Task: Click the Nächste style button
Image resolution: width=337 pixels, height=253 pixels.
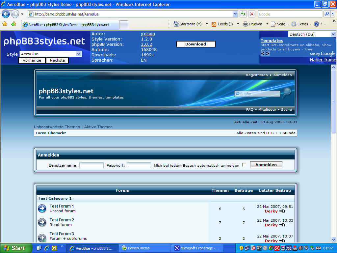Action: click(x=58, y=60)
